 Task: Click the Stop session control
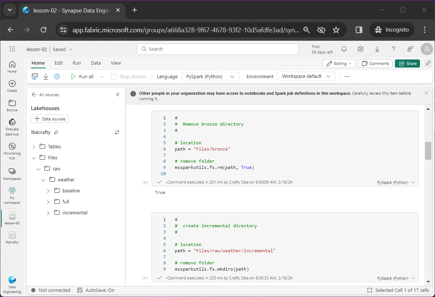(129, 77)
